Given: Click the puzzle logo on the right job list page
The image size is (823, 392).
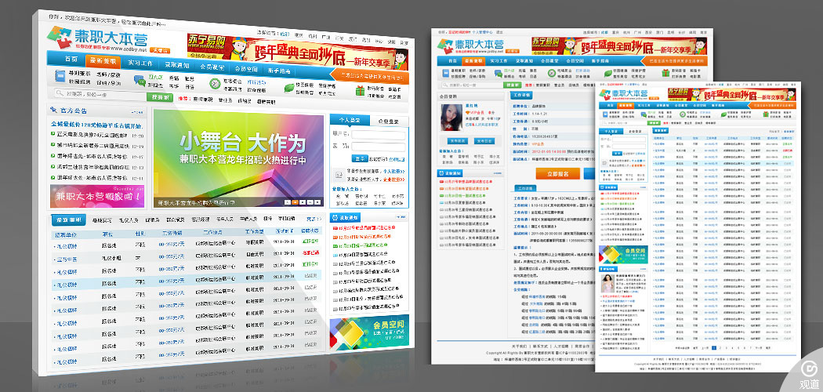Looking at the screenshot, I should [604, 94].
